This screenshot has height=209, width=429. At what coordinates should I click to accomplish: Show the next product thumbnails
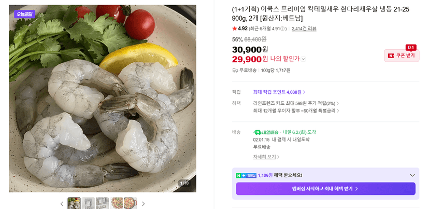143,203
